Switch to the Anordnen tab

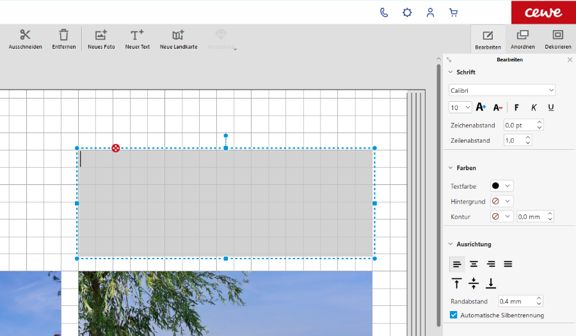[x=522, y=38]
